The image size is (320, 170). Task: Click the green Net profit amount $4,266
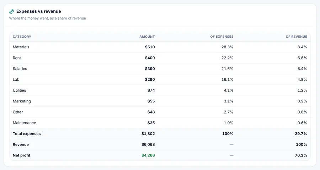[148, 155]
